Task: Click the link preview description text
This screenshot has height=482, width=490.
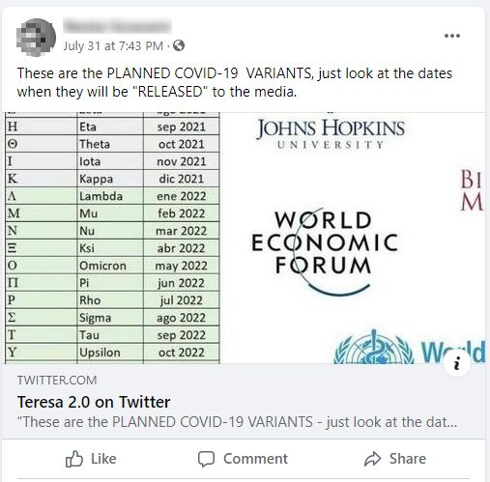Action: click(237, 422)
